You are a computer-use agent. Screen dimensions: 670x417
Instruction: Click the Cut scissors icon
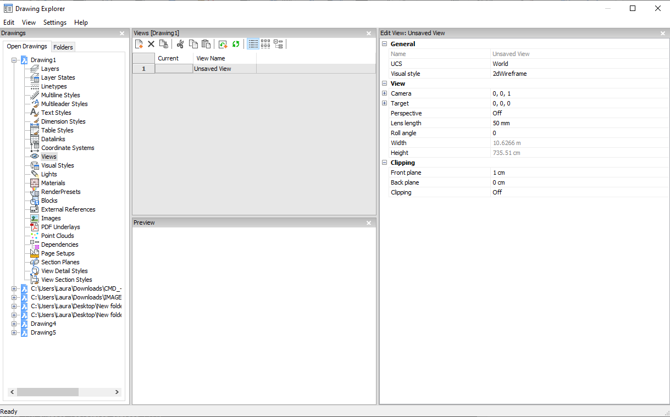coord(180,44)
